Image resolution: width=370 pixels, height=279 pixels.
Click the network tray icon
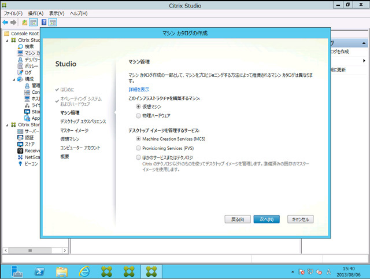point(310,272)
